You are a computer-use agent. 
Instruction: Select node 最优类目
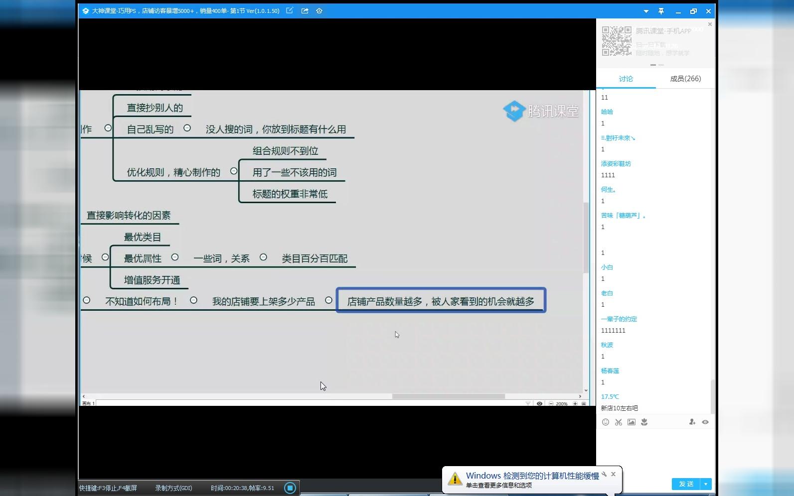[x=142, y=237]
